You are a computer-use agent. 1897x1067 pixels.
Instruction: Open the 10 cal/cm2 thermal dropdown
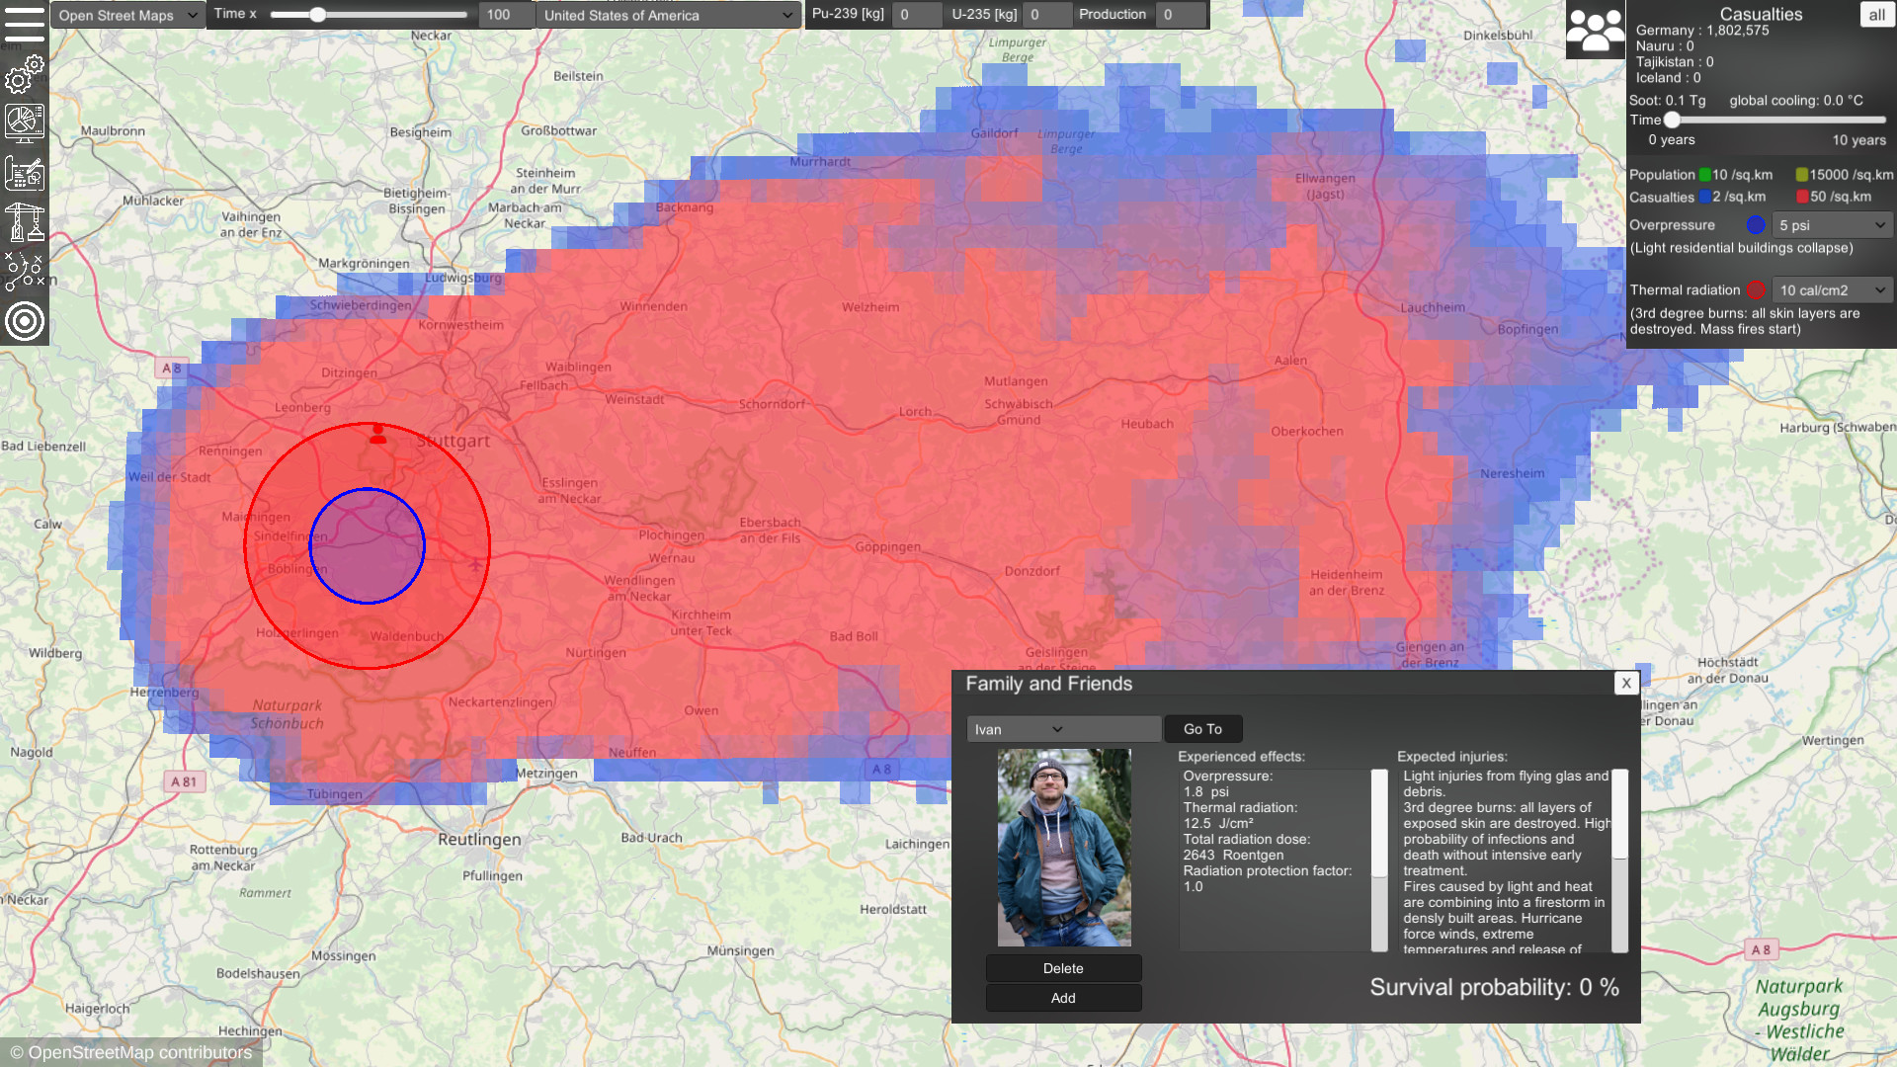point(1832,290)
